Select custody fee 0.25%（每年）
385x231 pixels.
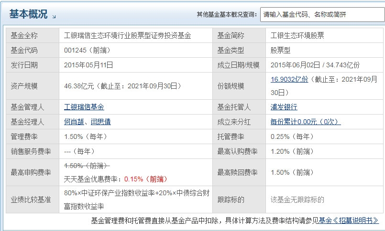[x=292, y=136]
